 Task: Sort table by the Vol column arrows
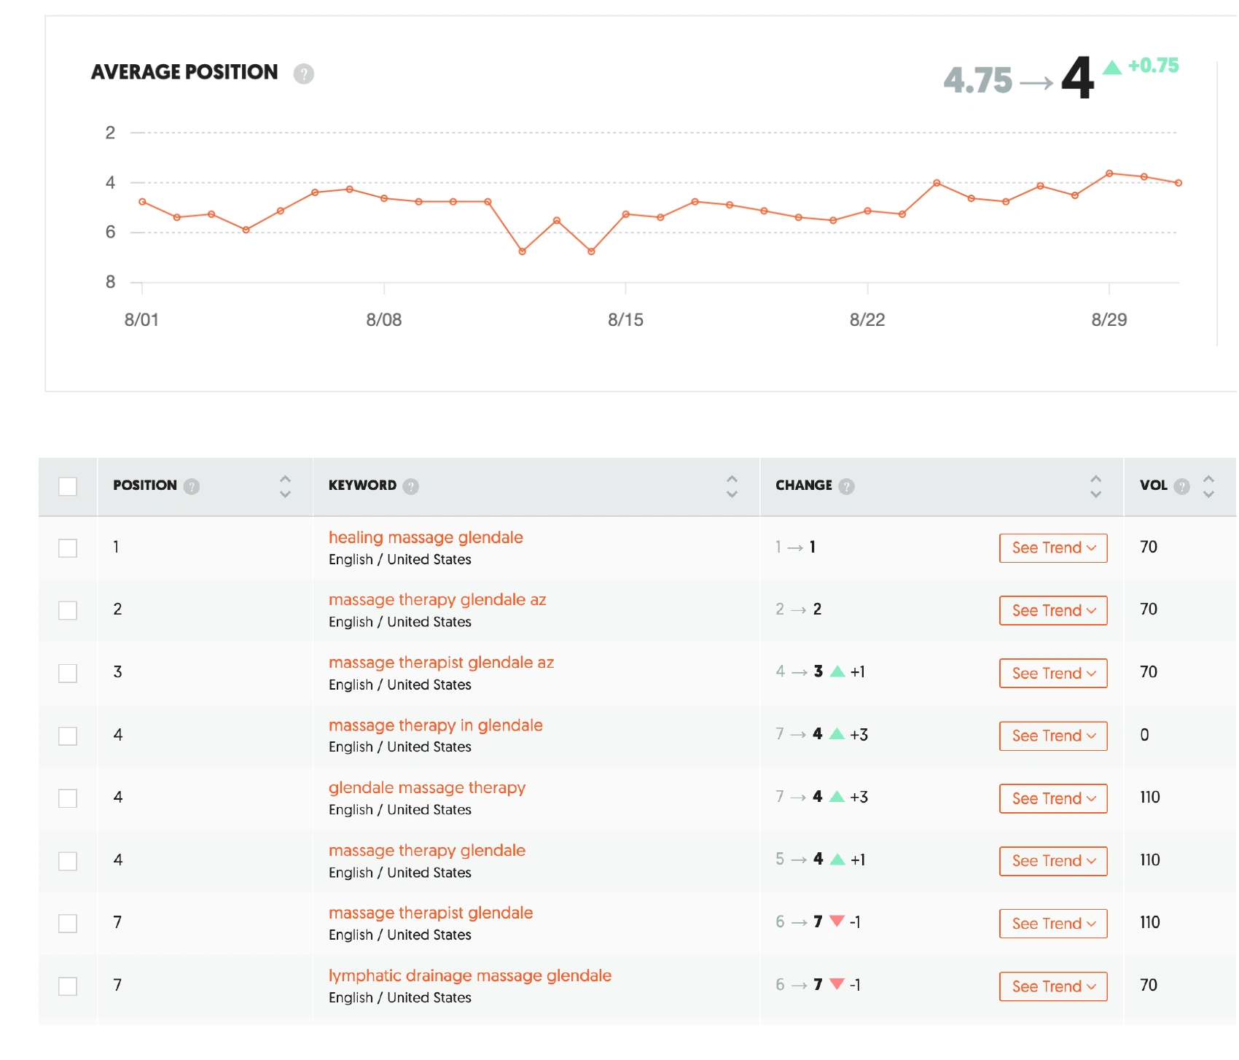pos(1208,486)
